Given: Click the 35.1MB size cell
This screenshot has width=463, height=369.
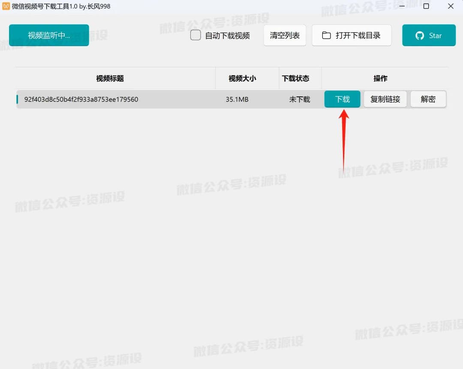Looking at the screenshot, I should (x=237, y=99).
